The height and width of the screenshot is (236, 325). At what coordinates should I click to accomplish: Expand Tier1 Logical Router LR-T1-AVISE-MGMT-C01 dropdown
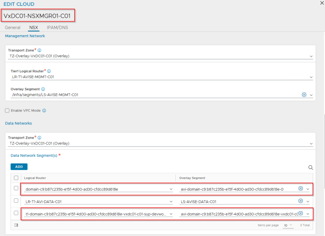[x=311, y=77]
